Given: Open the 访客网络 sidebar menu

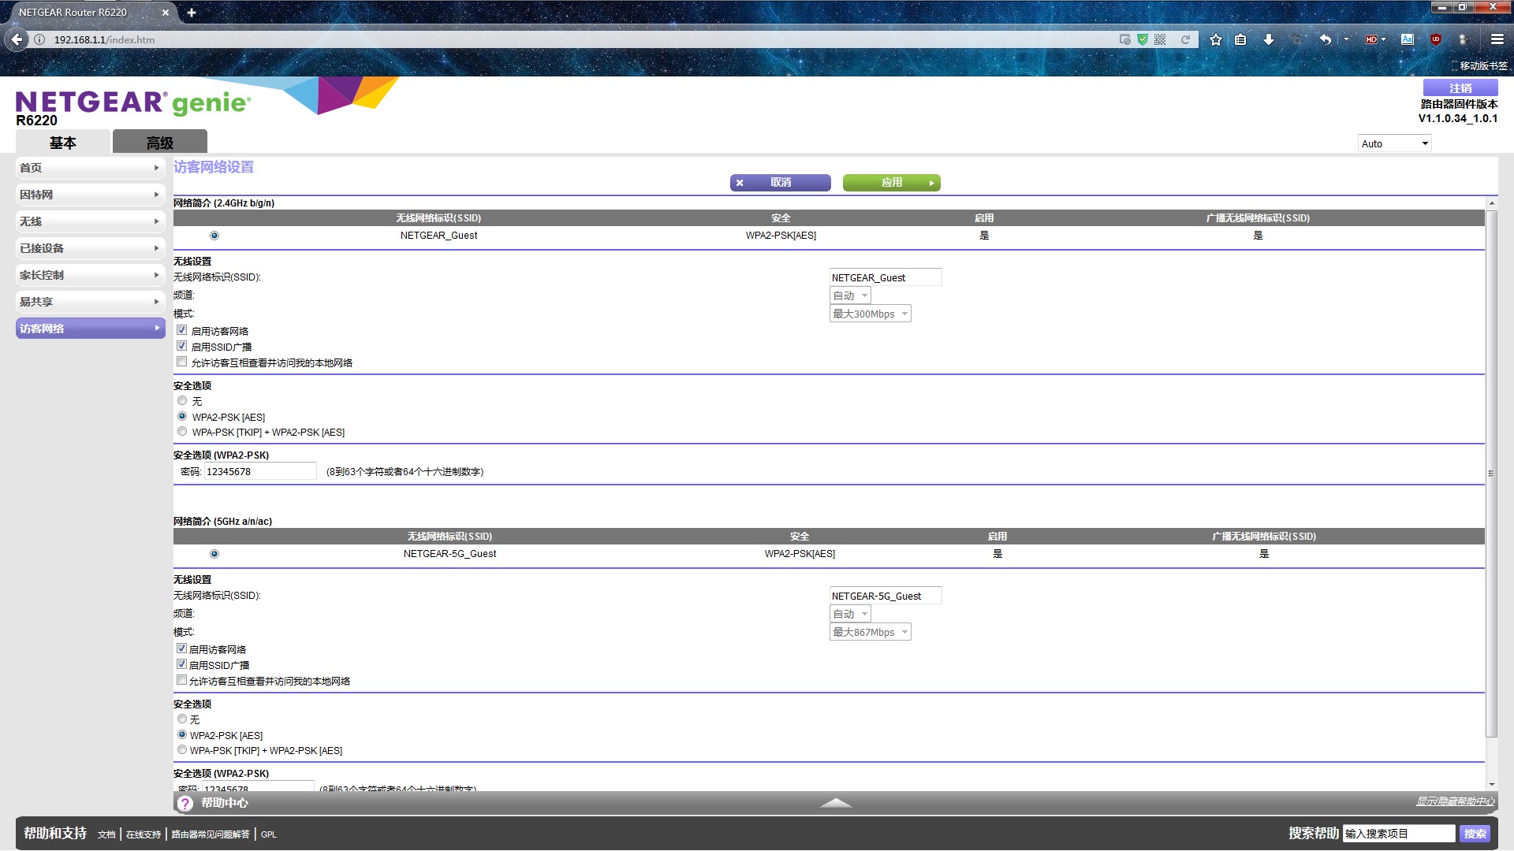Looking at the screenshot, I should pyautogui.click(x=90, y=329).
